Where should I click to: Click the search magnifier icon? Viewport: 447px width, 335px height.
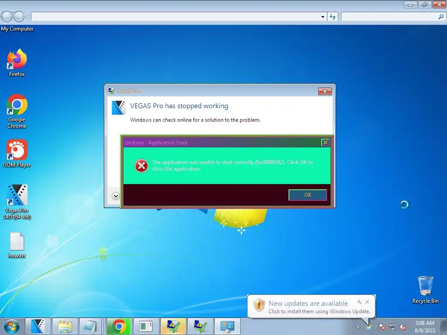pyautogui.click(x=441, y=17)
